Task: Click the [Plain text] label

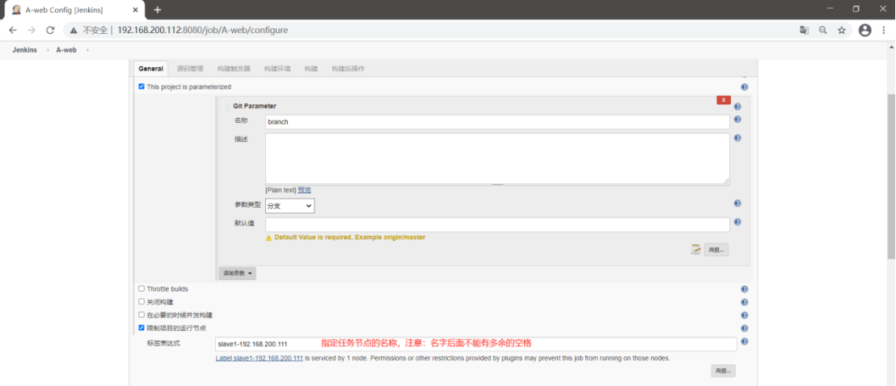Action: tap(281, 190)
